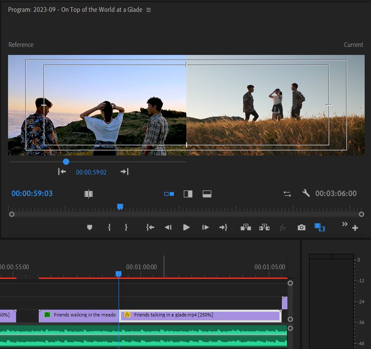Mark Out point
The height and width of the screenshot is (349, 371).
126,227
